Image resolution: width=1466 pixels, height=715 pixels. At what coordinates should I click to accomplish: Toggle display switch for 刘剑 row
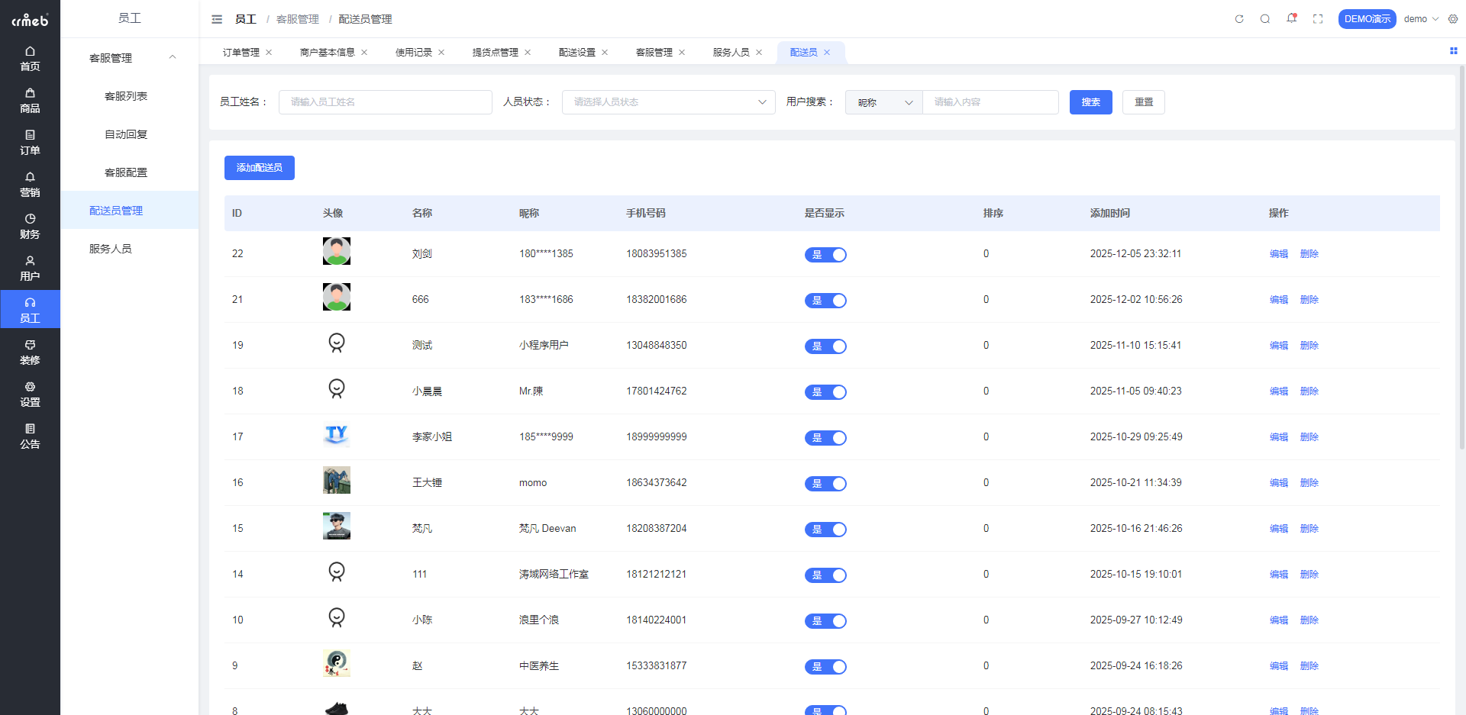pyautogui.click(x=825, y=255)
